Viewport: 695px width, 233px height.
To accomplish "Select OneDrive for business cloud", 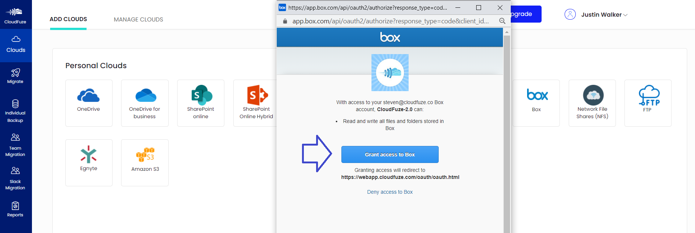I will point(145,103).
